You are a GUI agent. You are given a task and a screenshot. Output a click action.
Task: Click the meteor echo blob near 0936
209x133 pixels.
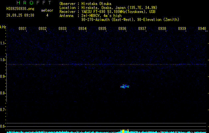tap(125, 86)
